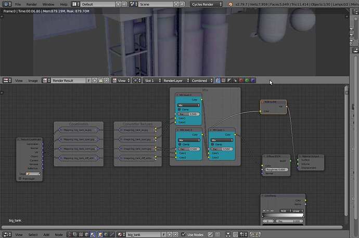
Task: Toggle Clamp checkbox in top Mix node
Action: (x=179, y=109)
